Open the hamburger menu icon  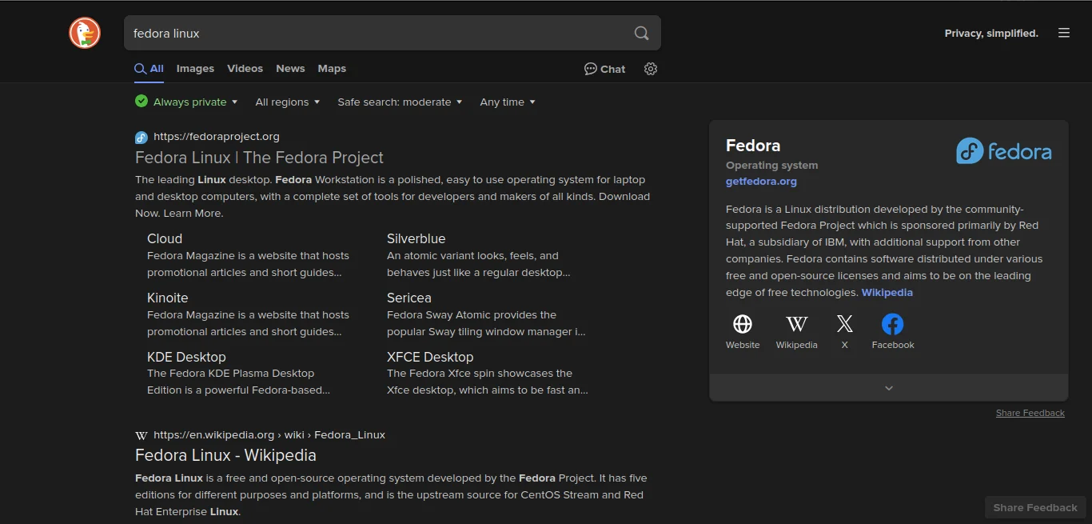(x=1064, y=33)
